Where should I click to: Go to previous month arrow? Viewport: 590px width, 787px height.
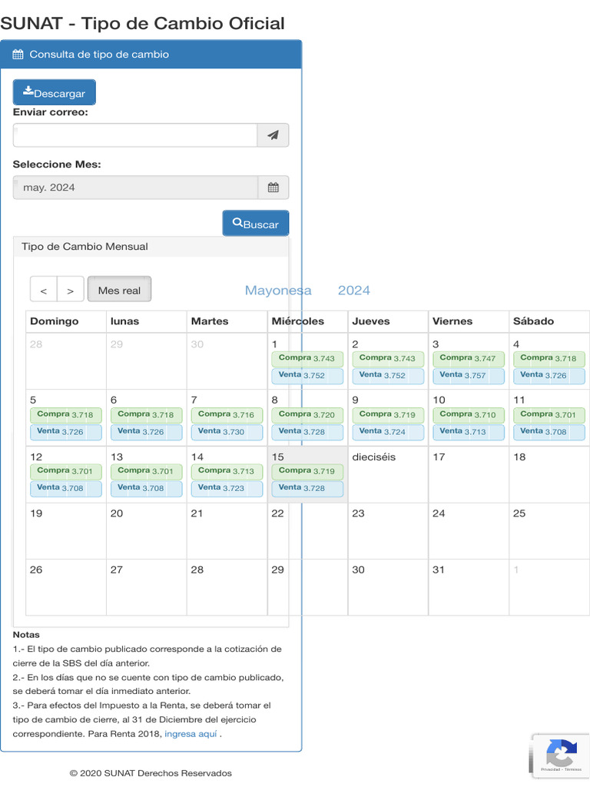coord(44,291)
